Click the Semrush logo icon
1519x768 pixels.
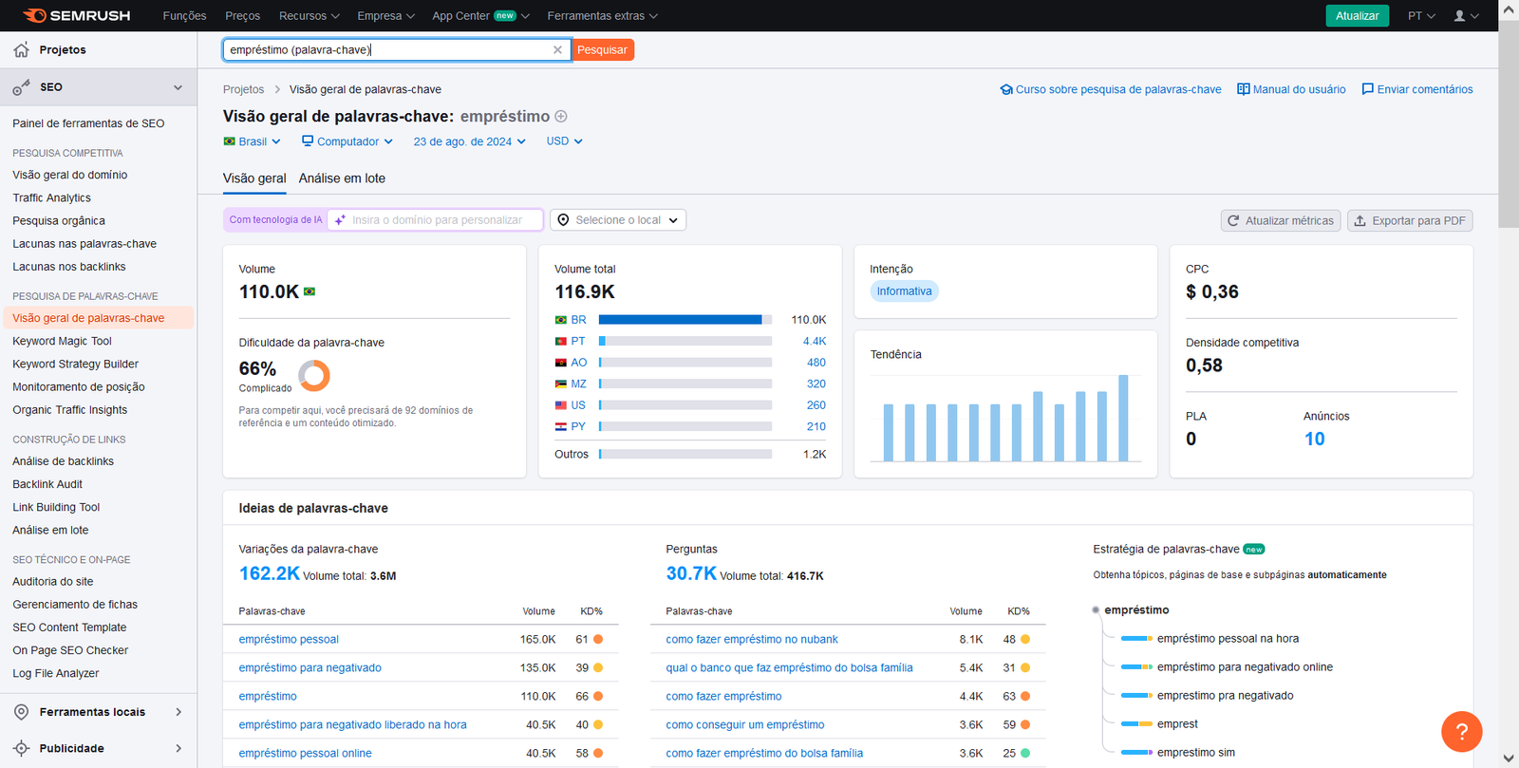pos(35,15)
